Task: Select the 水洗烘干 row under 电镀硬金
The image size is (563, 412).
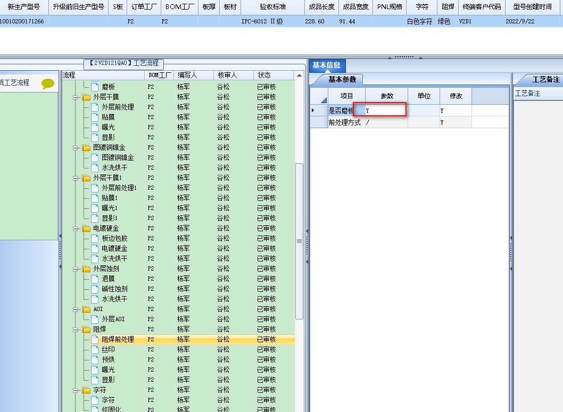Action: pyautogui.click(x=178, y=258)
